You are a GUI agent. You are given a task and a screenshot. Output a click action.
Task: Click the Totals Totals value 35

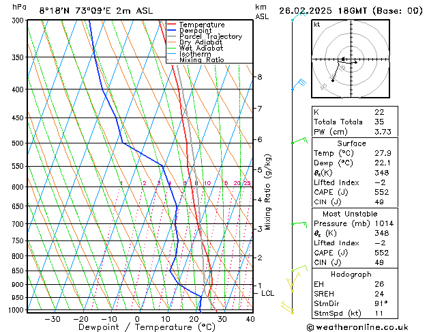[x=379, y=122]
